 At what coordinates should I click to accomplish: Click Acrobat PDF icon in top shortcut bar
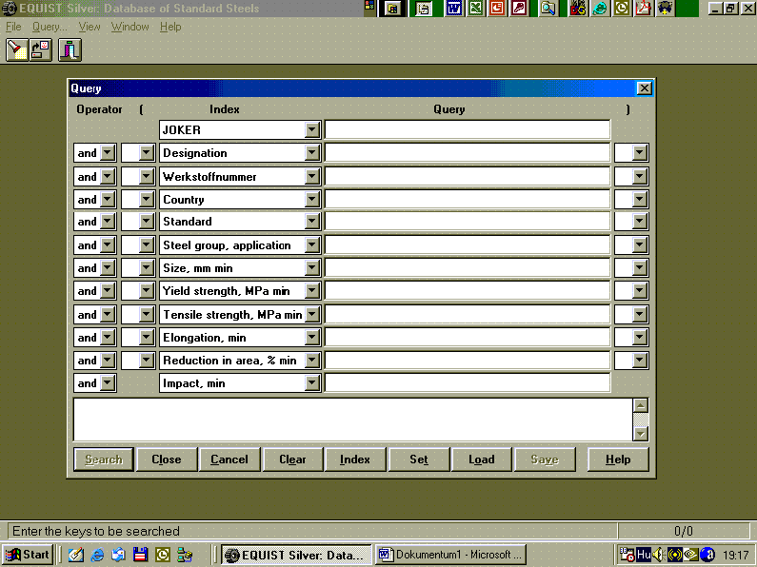coord(643,9)
